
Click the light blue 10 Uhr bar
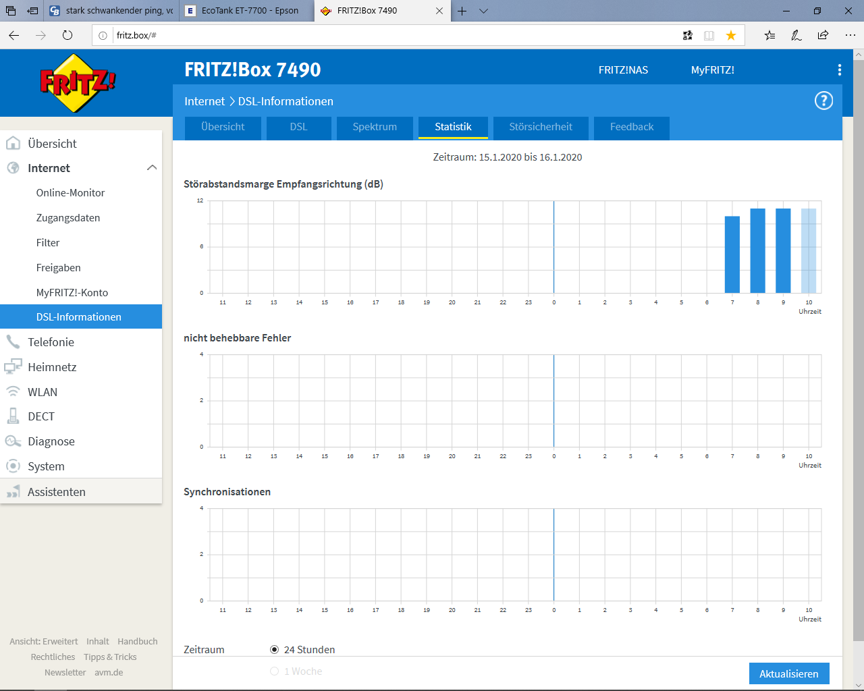coord(809,250)
